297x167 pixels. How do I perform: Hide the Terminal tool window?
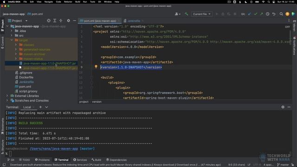(289, 107)
